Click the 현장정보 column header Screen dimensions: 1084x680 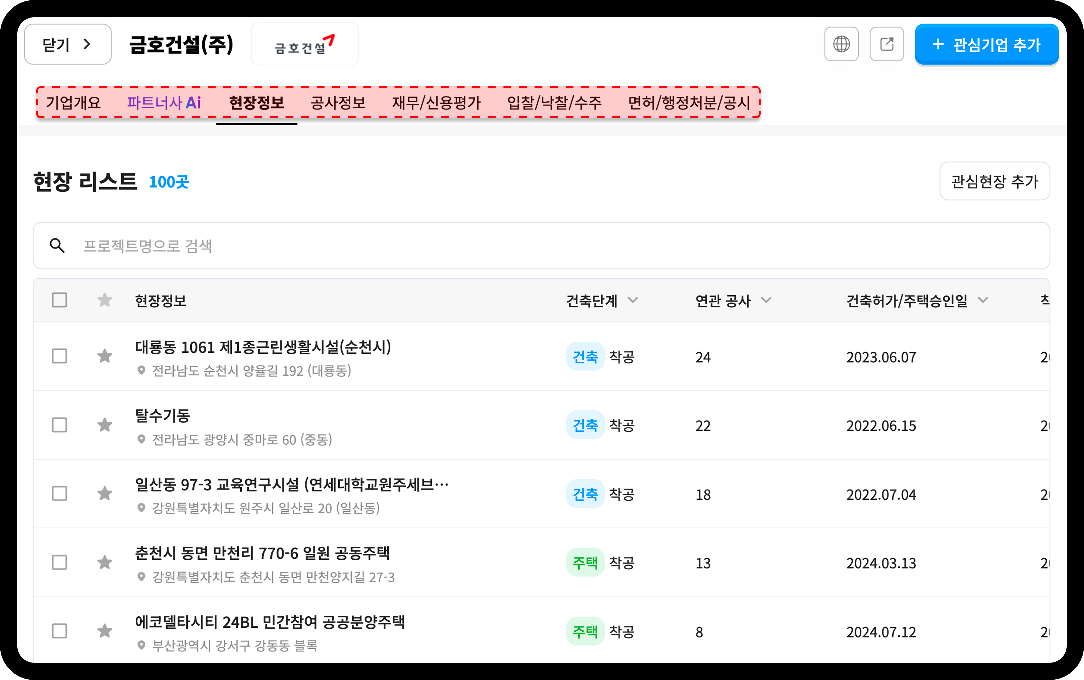(161, 300)
